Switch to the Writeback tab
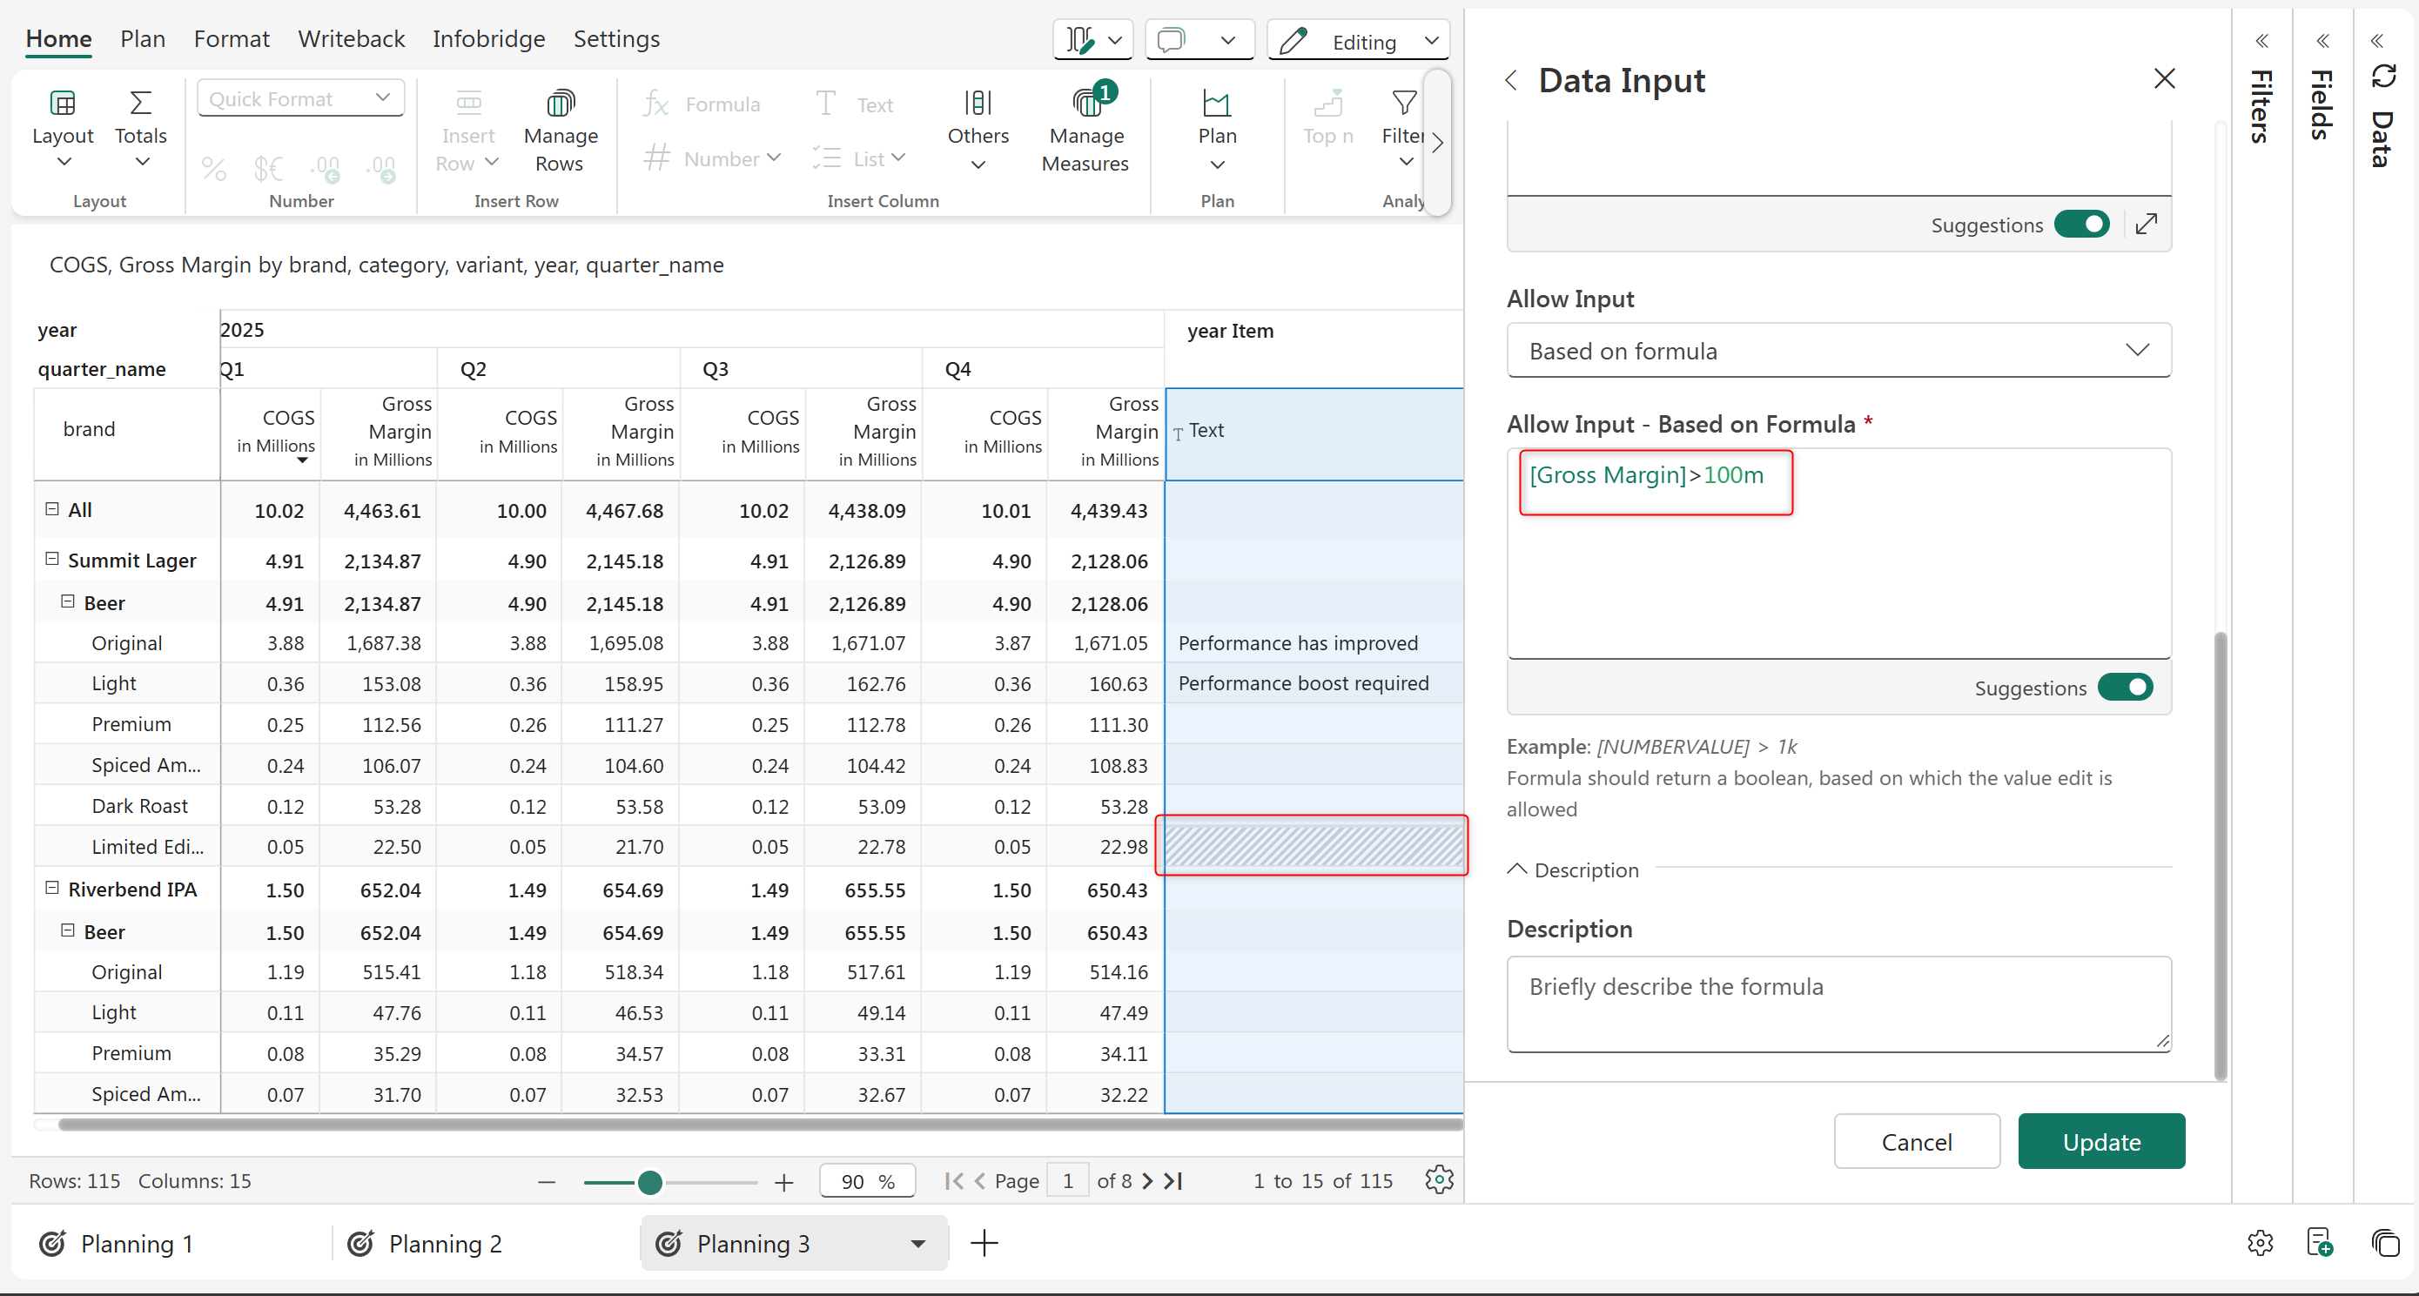 click(x=351, y=38)
